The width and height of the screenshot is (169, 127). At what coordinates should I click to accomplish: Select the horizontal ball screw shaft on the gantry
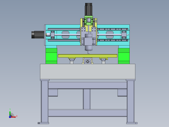[x=67, y=35]
